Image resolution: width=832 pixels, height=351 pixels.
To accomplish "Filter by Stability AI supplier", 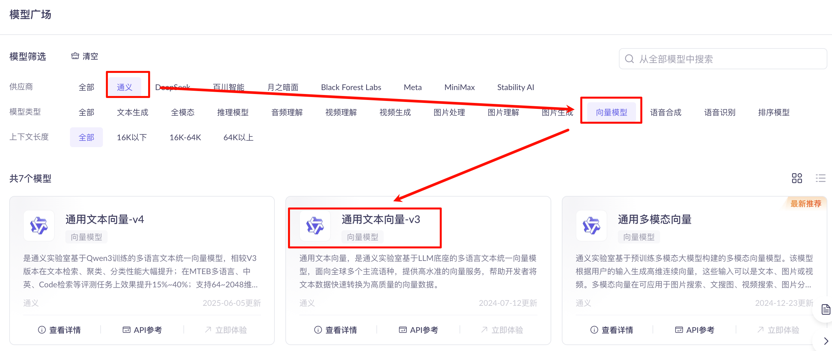I will tap(515, 87).
